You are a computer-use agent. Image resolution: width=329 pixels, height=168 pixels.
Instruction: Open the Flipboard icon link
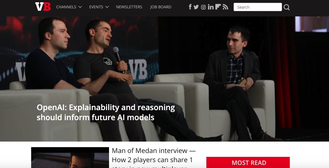click(x=218, y=7)
